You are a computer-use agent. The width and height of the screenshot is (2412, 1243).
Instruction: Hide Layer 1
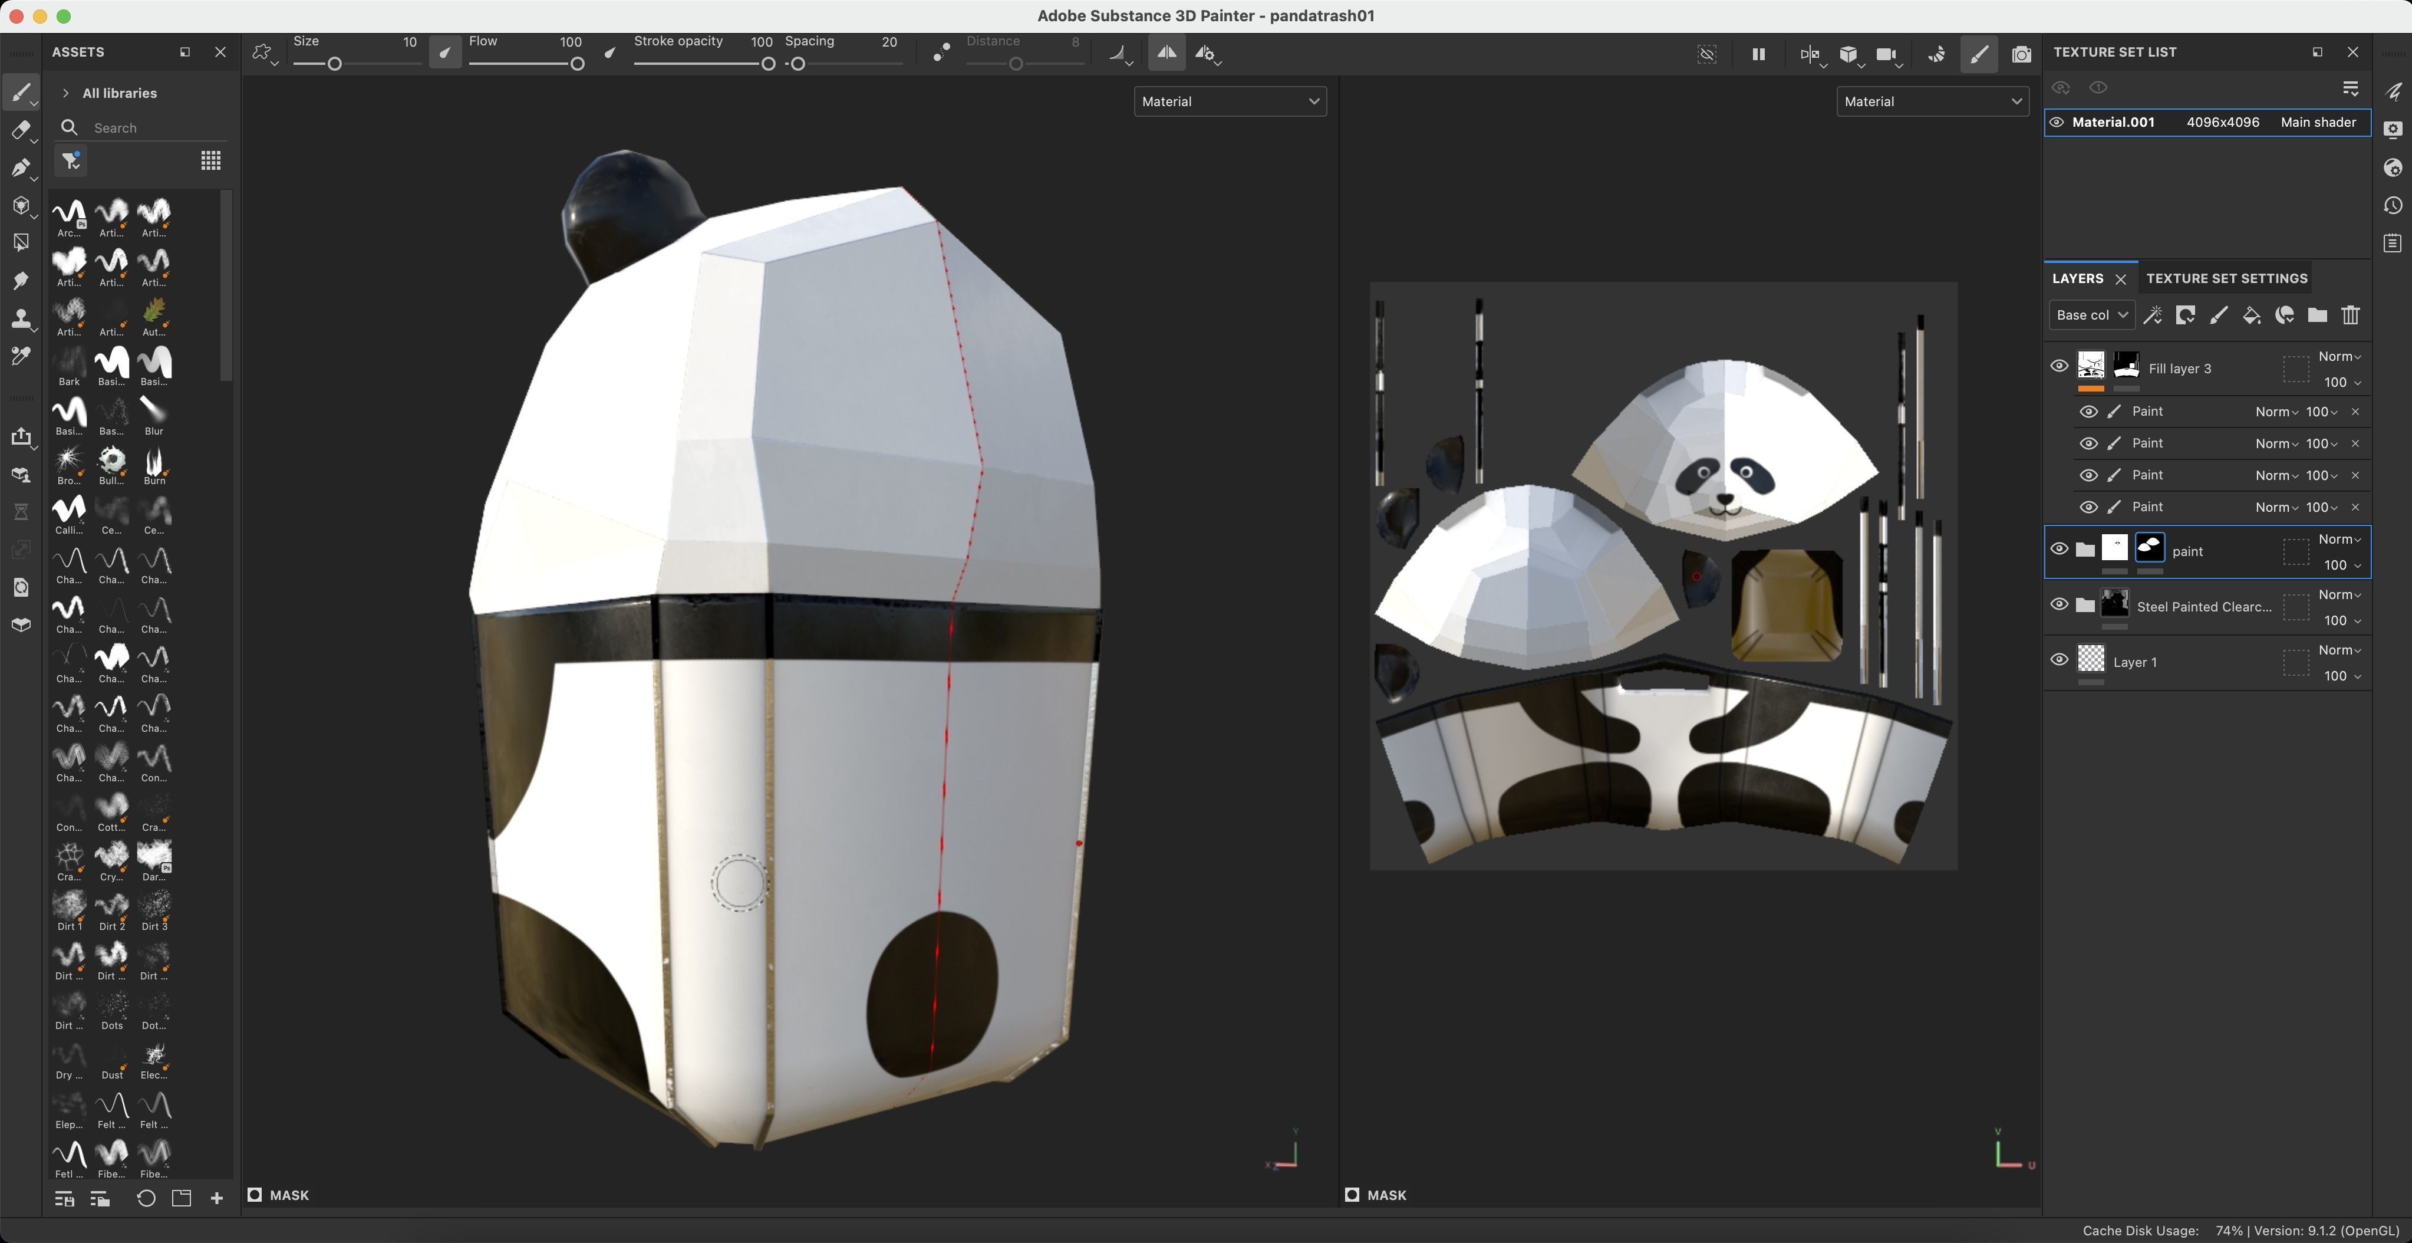(2059, 659)
